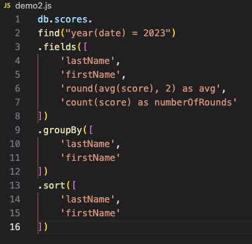Click the 'db' identifier on line 1
The width and height of the screenshot is (252, 244).
(x=43, y=20)
